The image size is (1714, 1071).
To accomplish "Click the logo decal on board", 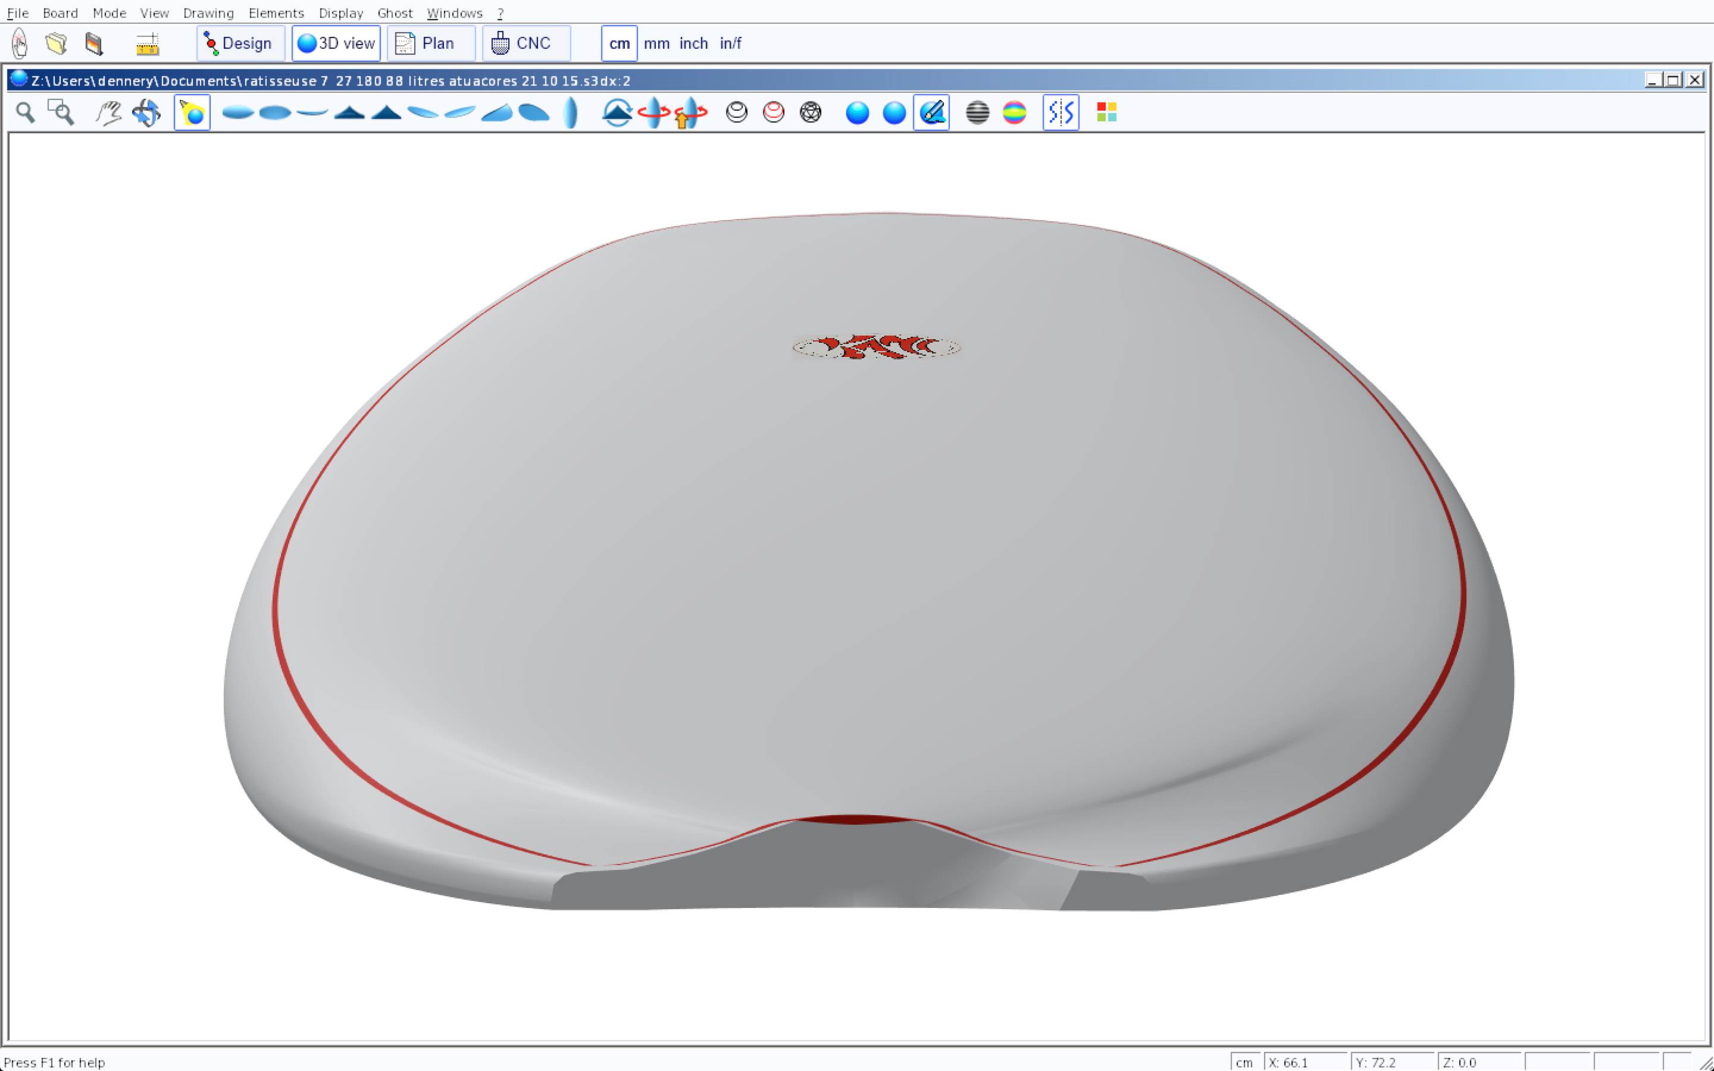I will click(x=876, y=347).
